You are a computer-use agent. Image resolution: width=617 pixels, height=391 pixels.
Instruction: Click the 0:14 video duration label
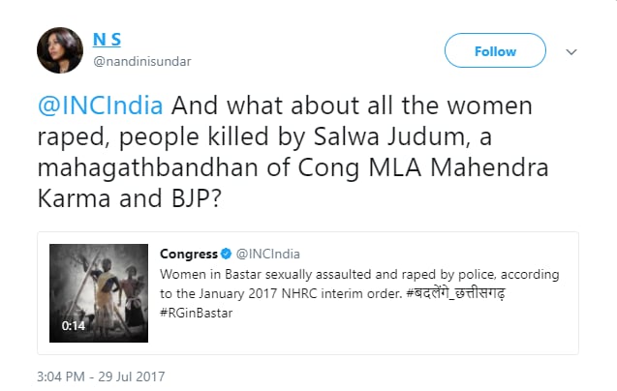[75, 326]
